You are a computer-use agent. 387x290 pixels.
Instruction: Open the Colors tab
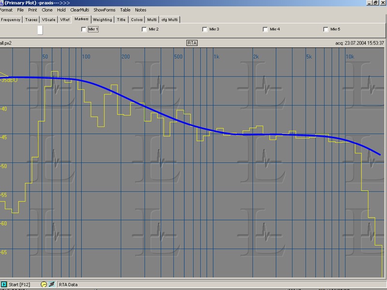point(136,20)
